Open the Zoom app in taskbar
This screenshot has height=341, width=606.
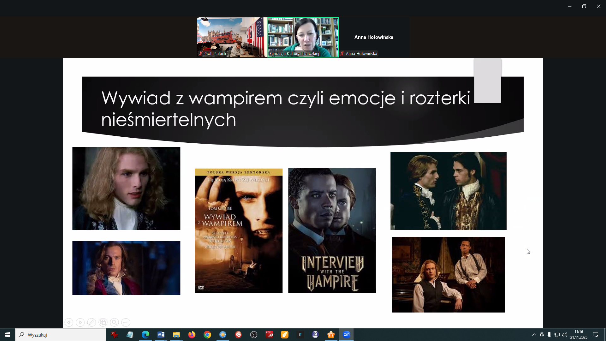pyautogui.click(x=347, y=335)
